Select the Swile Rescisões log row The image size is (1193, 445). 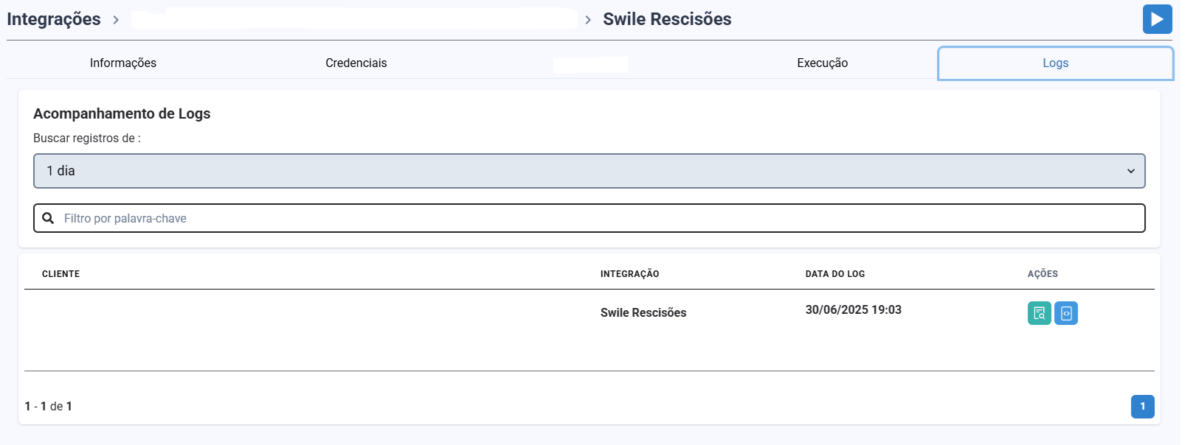643,313
